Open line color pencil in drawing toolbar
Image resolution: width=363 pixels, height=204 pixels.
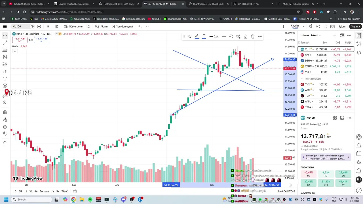coord(197,36)
